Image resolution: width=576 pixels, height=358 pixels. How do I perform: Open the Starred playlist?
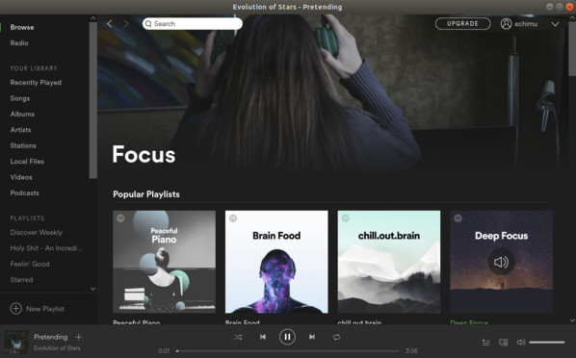pyautogui.click(x=21, y=280)
